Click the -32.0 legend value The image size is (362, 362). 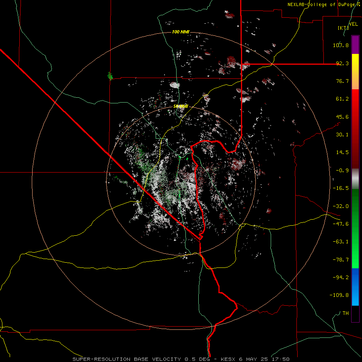pos(341,206)
